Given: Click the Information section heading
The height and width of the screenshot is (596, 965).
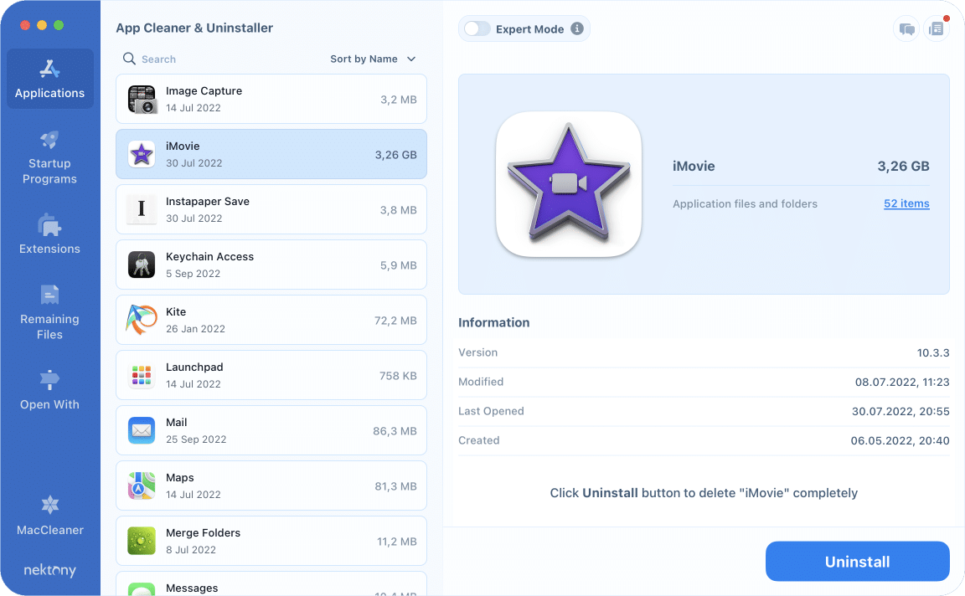Looking at the screenshot, I should 493,322.
